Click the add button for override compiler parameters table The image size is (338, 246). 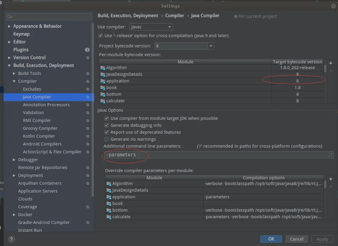(x=331, y=179)
